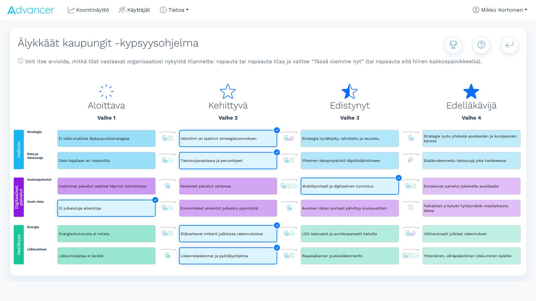536x301 pixels.
Task: Go home via the Advancer logo
Action: [30, 10]
